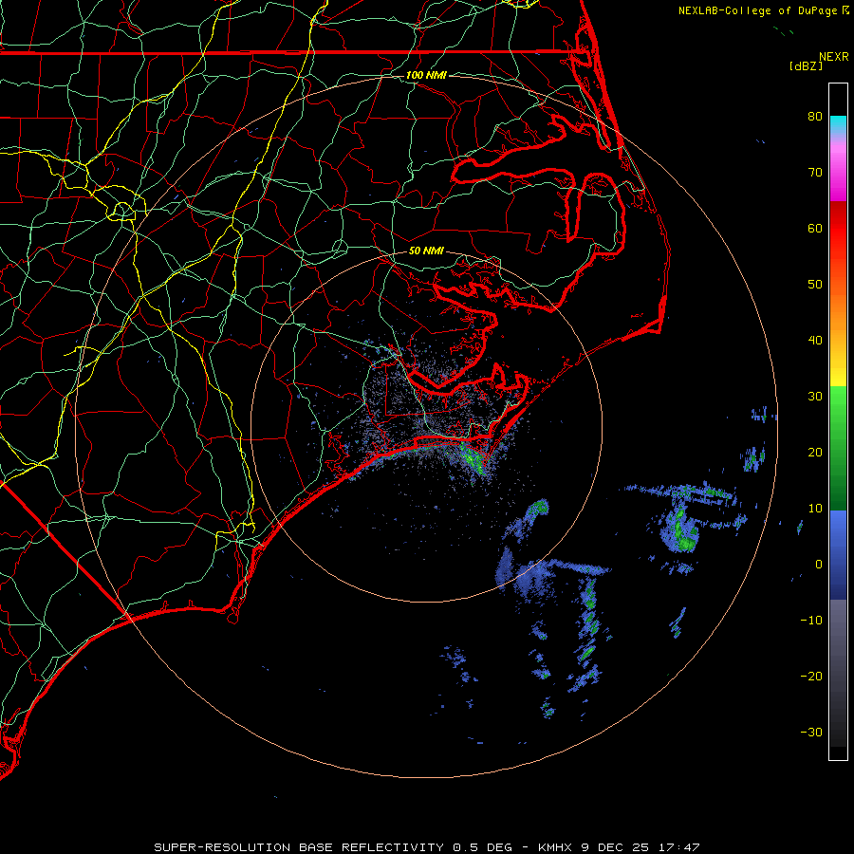Click the blue band of the color bar

pyautogui.click(x=838, y=554)
